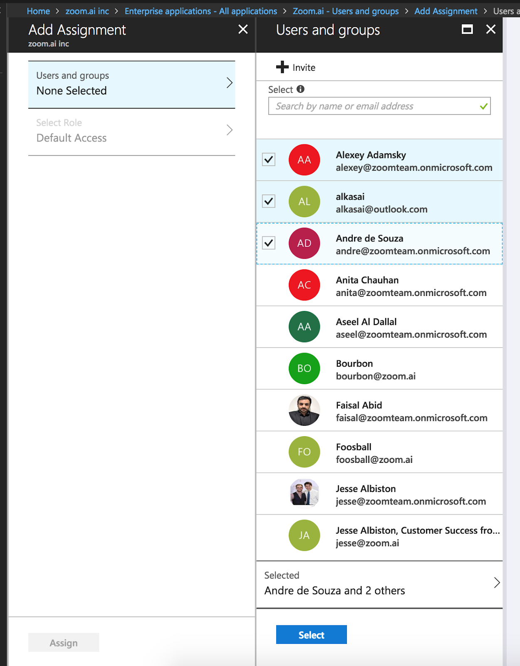Click the andre@zoomteam.onmicrosoft.com email
Image resolution: width=520 pixels, height=666 pixels.
[x=413, y=251]
